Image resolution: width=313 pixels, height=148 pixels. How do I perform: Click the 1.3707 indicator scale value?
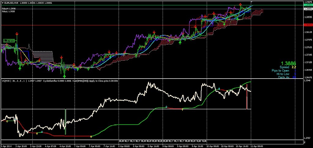(307, 138)
